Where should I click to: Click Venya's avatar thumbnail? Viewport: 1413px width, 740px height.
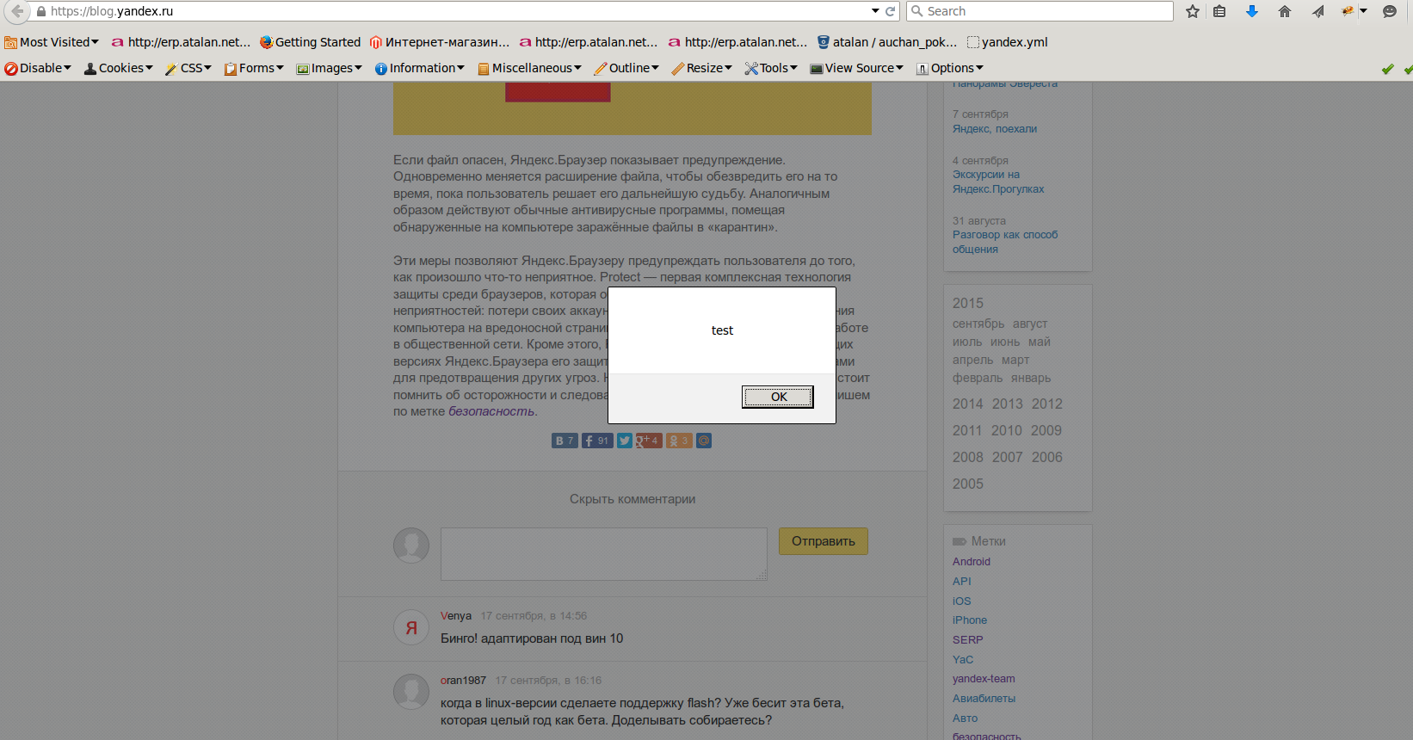[411, 627]
